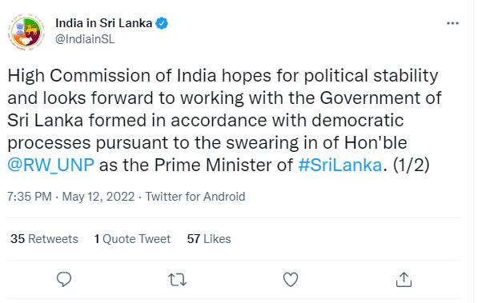View the 35 Retweets list
The image size is (478, 303).
point(44,239)
